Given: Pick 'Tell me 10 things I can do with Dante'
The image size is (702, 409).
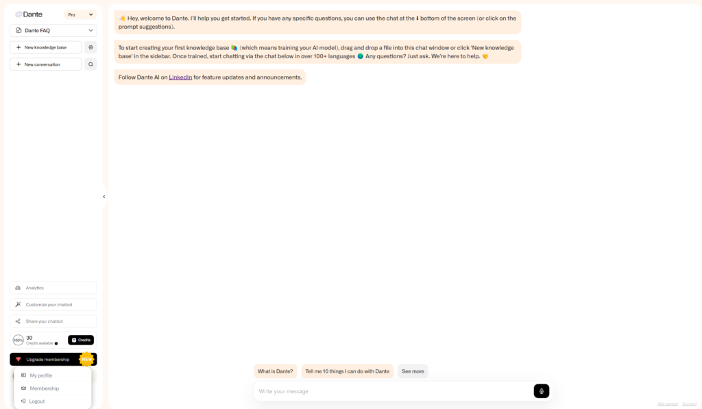Looking at the screenshot, I should (348, 371).
